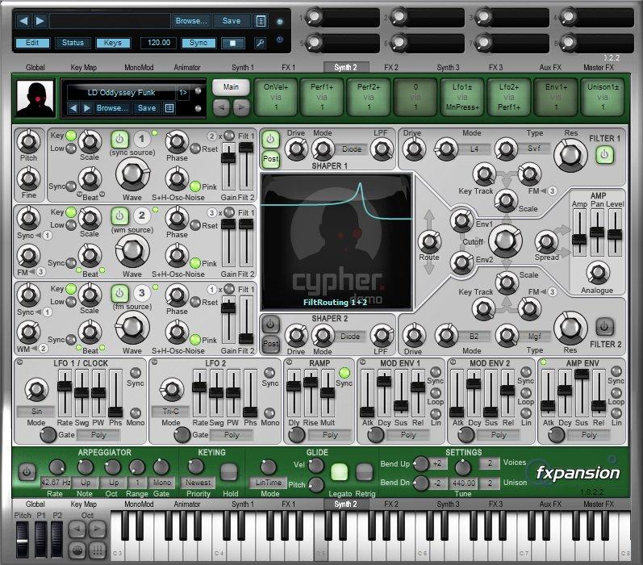
Task: Select the Unison1± modulation slot
Action: click(603, 97)
